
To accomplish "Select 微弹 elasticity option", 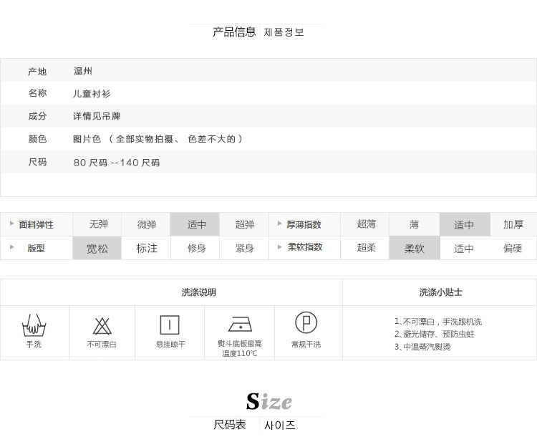I will (146, 224).
